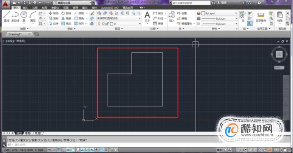Click the Measure distance utility icon
This screenshot has width=293, height=153.
[261, 17]
